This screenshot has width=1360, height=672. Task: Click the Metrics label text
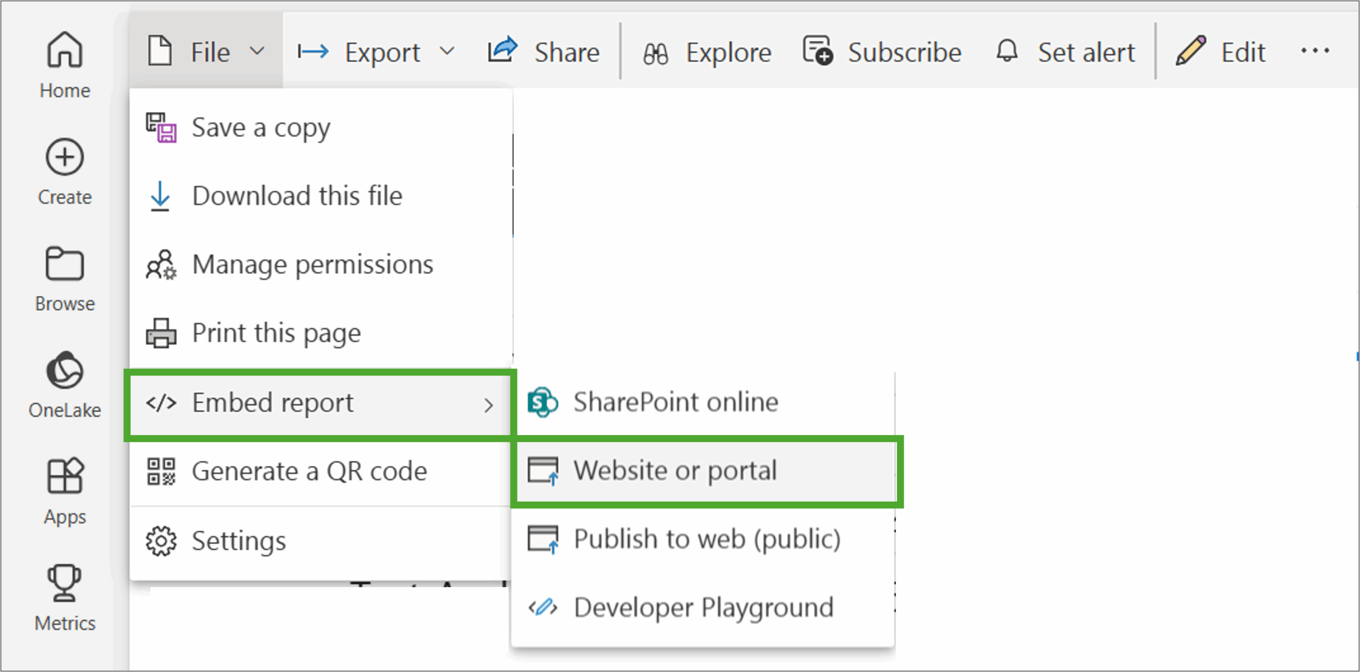[x=65, y=623]
